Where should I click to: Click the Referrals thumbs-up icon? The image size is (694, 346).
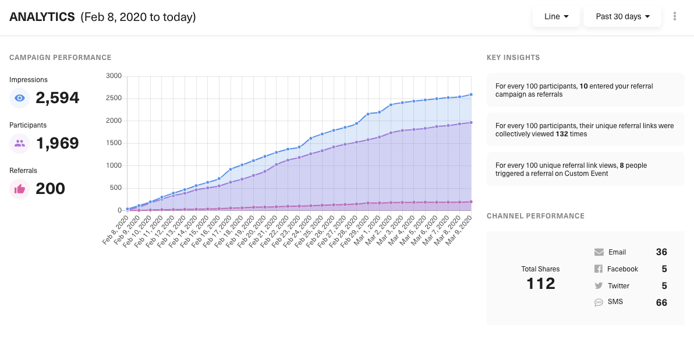19,189
